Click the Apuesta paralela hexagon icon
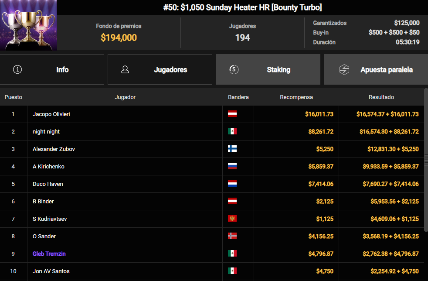428x281 pixels. click(344, 69)
